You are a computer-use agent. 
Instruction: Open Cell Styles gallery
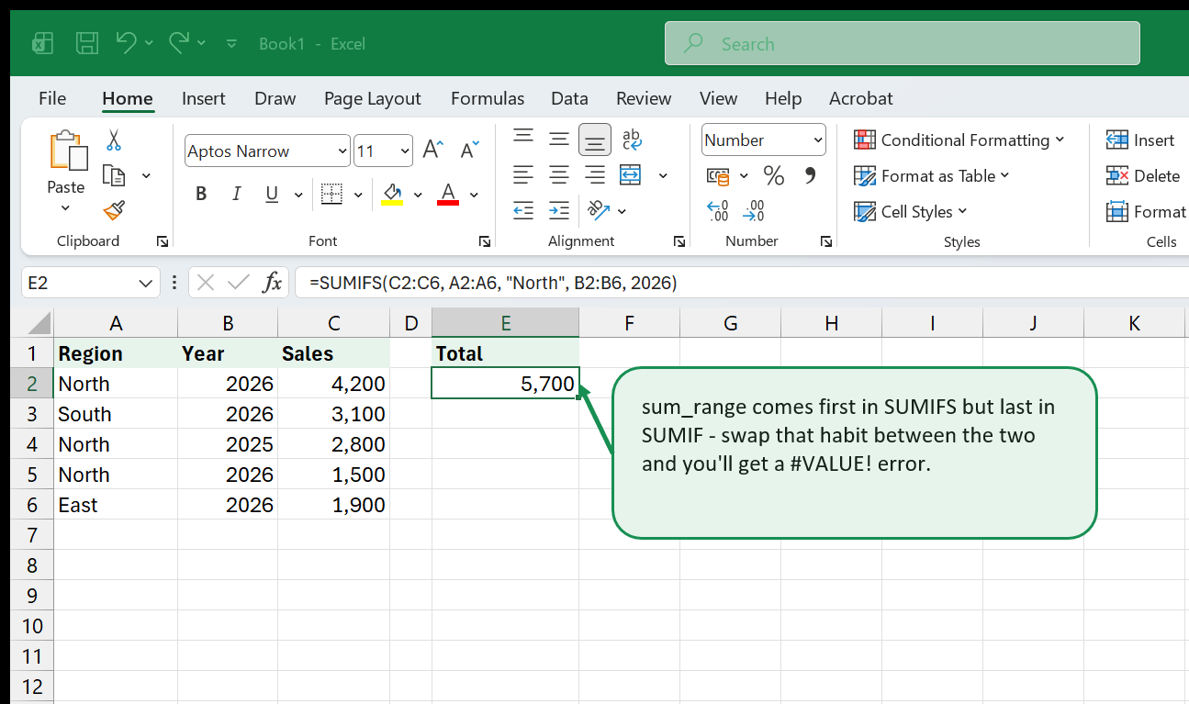911,211
